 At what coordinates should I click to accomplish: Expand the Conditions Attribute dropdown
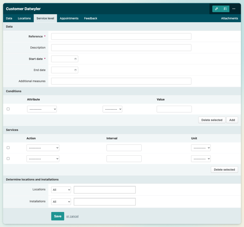pyautogui.click(x=42, y=109)
